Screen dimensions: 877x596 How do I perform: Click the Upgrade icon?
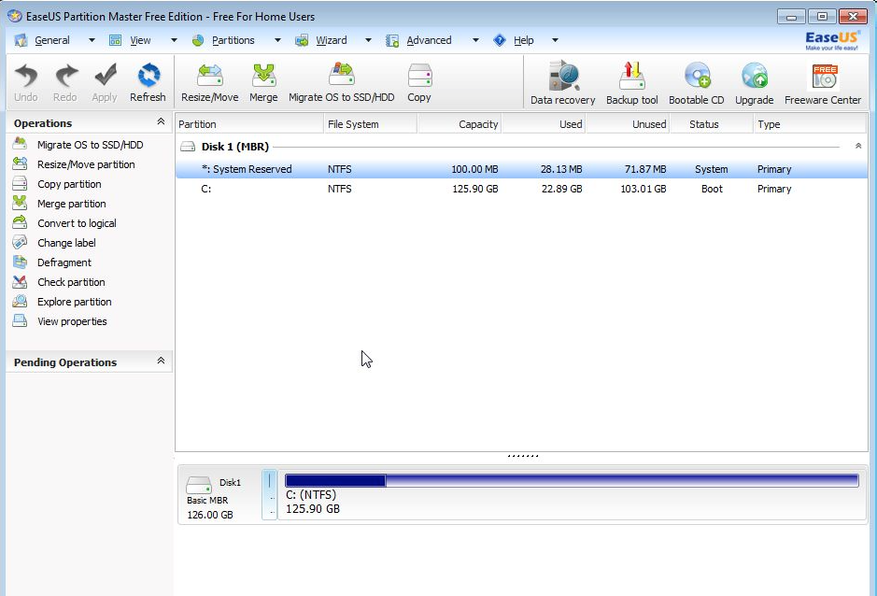pyautogui.click(x=754, y=83)
